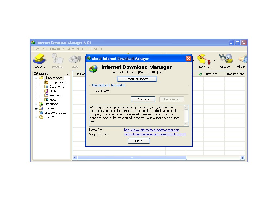Open the Help menu

(80, 49)
